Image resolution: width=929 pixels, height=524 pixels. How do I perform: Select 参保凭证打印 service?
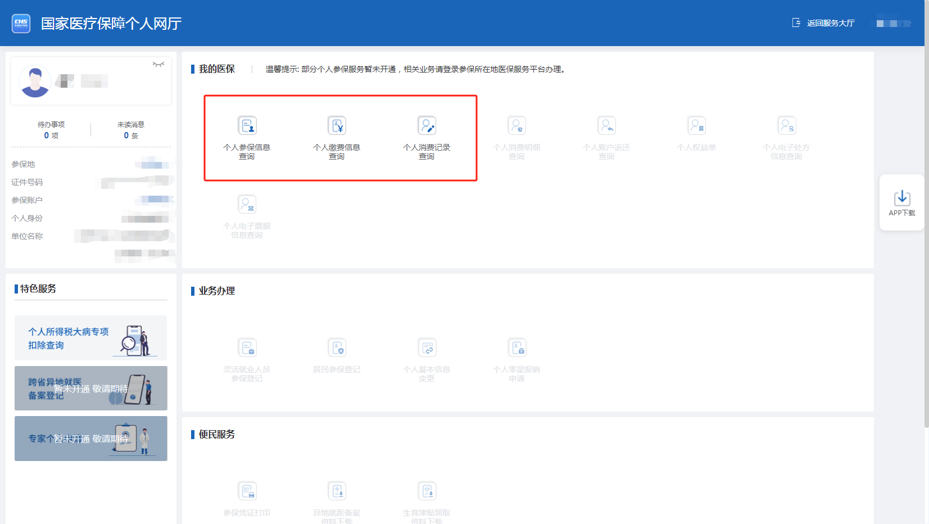click(247, 499)
